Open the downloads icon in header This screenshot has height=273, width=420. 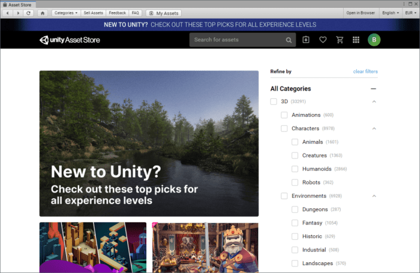click(306, 40)
